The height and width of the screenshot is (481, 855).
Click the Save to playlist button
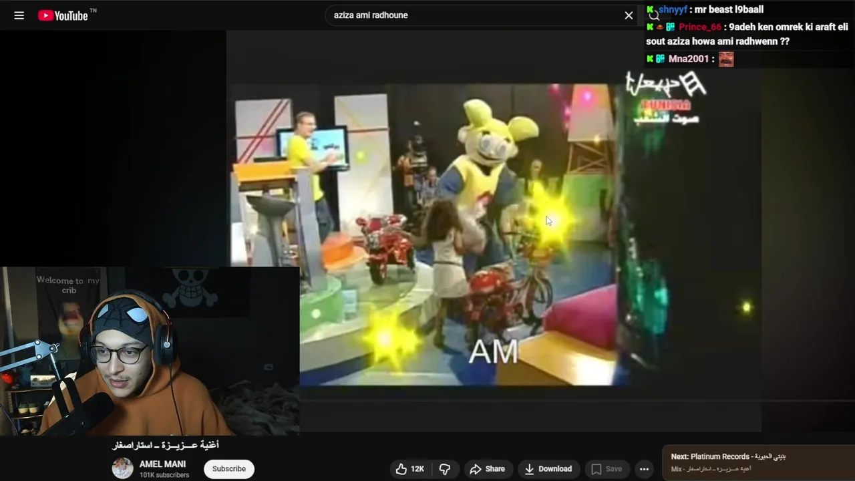pyautogui.click(x=607, y=469)
